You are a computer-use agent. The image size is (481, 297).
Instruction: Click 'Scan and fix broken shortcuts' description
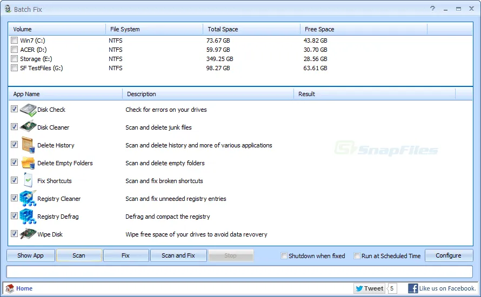164,181
